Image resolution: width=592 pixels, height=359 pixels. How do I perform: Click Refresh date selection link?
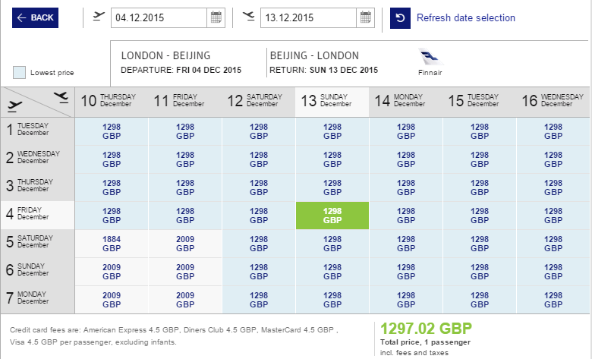coord(466,17)
